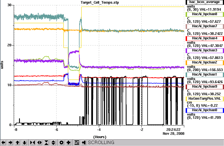Click the circle ring toolbar icon
Screen dimensions: 224x146
coord(62,143)
